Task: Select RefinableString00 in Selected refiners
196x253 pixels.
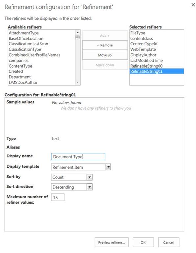Action: [x=157, y=66]
